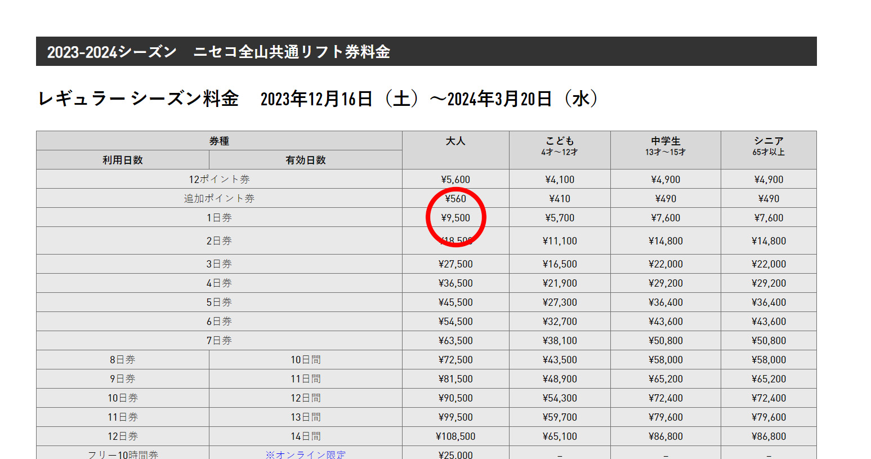Select the 9日券 row label
871x459 pixels.
[123, 378]
